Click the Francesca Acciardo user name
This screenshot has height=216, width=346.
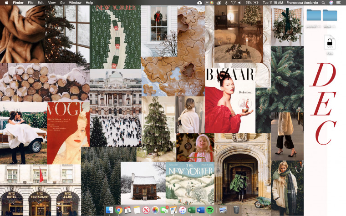pyautogui.click(x=302, y=3)
